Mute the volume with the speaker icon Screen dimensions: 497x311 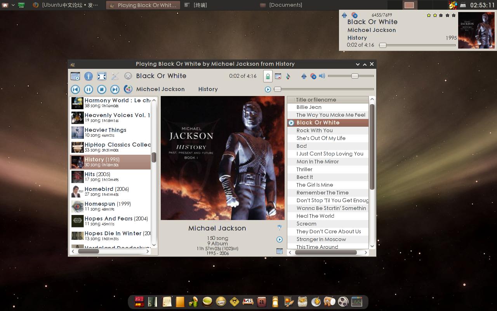pyautogui.click(x=322, y=76)
